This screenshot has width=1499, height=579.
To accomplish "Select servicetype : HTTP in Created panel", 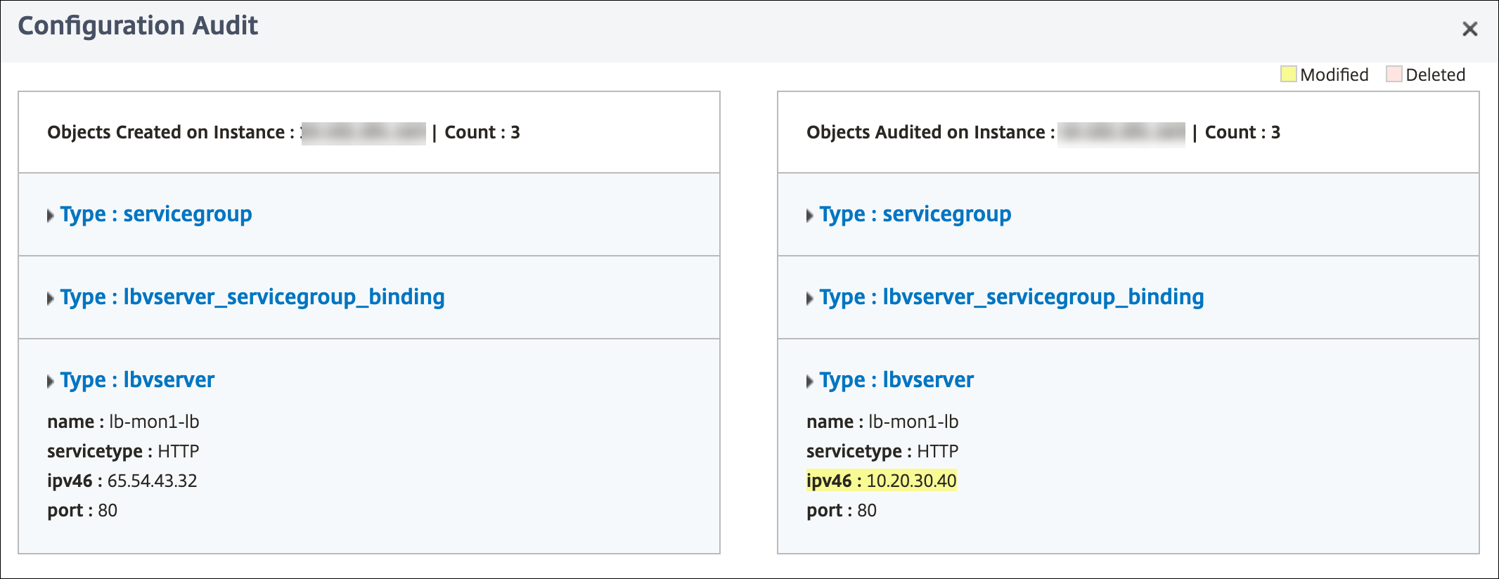I will (123, 451).
